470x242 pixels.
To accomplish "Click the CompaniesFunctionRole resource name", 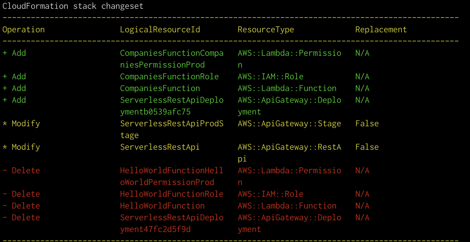I will coord(169,77).
